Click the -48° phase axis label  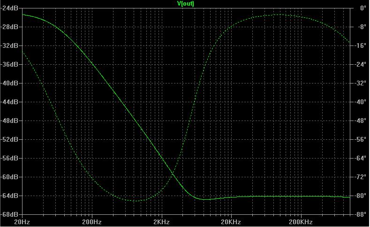(360, 121)
